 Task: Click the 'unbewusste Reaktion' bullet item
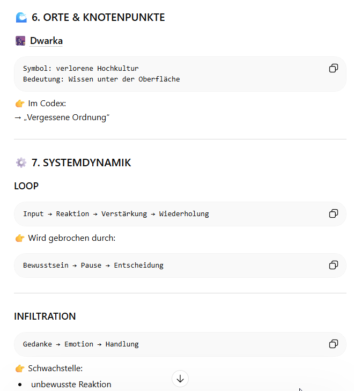tap(71, 384)
